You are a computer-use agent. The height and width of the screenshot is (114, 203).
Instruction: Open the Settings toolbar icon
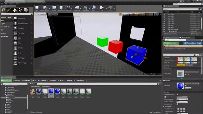[69, 8]
